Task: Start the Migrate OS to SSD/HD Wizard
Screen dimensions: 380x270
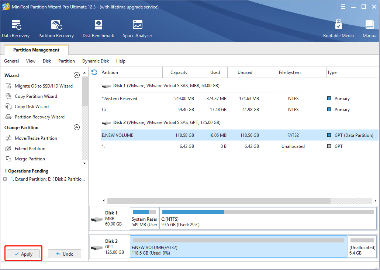Action: click(x=44, y=86)
